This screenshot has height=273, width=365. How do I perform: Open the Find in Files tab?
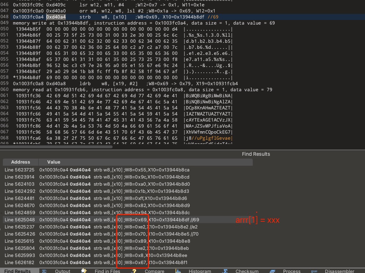pos(107,271)
